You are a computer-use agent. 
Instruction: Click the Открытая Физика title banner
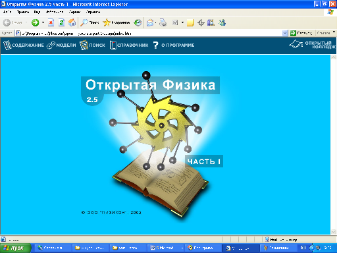pyautogui.click(x=151, y=85)
